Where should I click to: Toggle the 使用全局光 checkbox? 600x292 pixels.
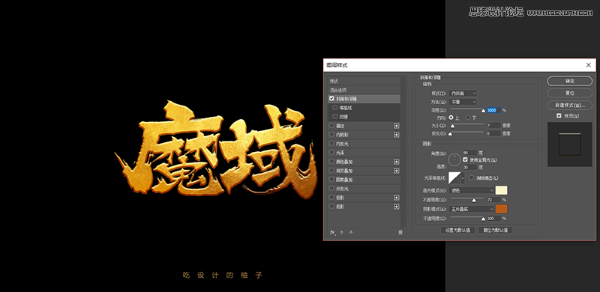point(465,159)
